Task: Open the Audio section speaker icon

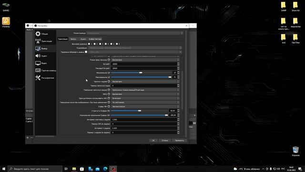Action: (x=38, y=56)
